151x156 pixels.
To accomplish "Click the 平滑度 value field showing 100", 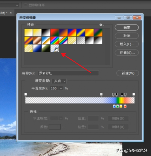I will tap(54, 88).
